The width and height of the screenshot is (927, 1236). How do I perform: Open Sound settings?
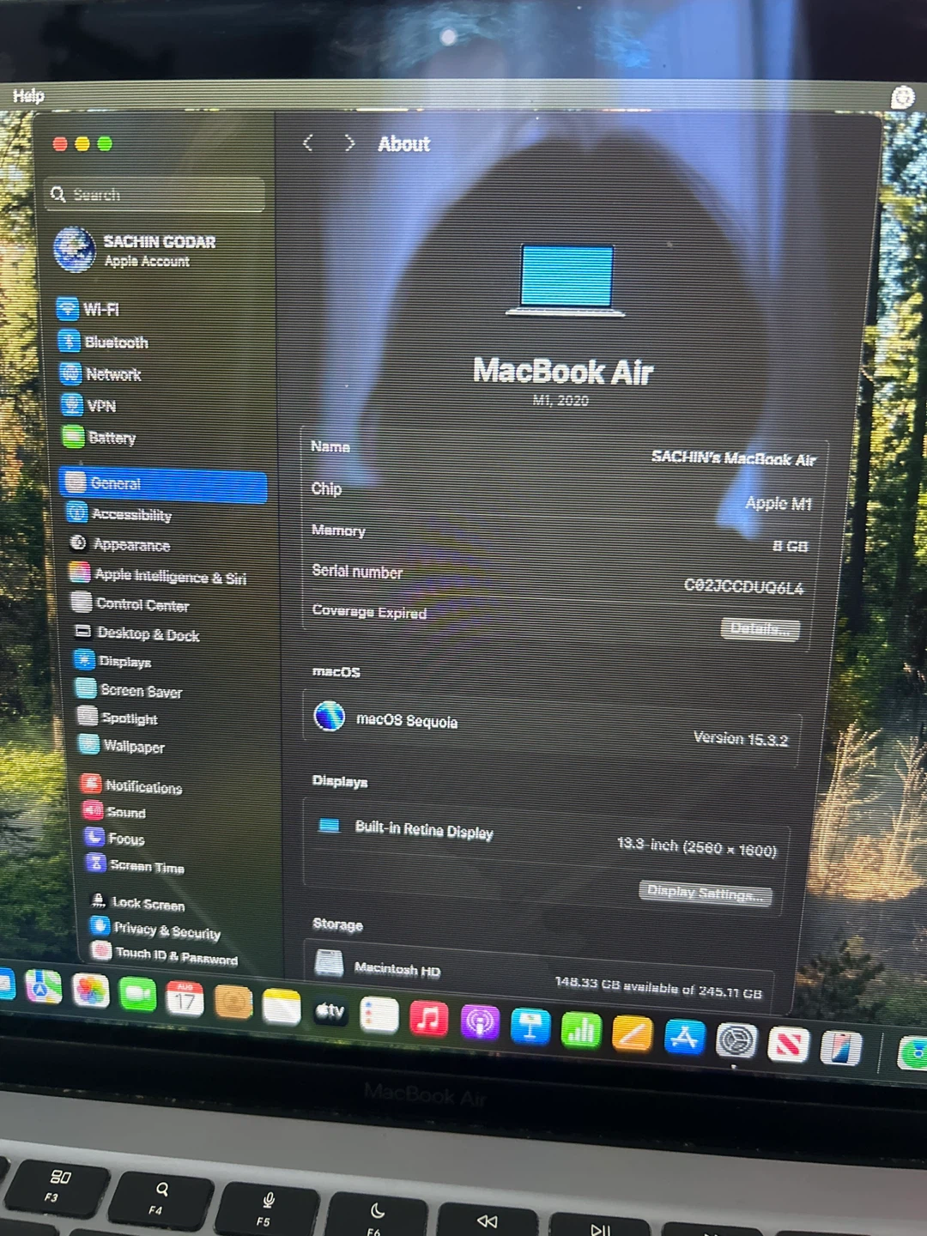(x=114, y=811)
